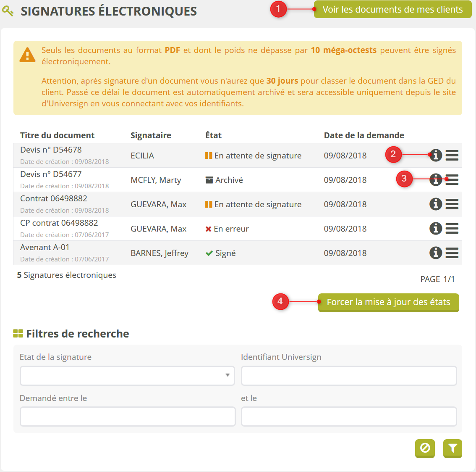Image resolution: width=476 pixels, height=472 pixels.
Task: Sort by Titre du document column header
Action: [x=58, y=135]
